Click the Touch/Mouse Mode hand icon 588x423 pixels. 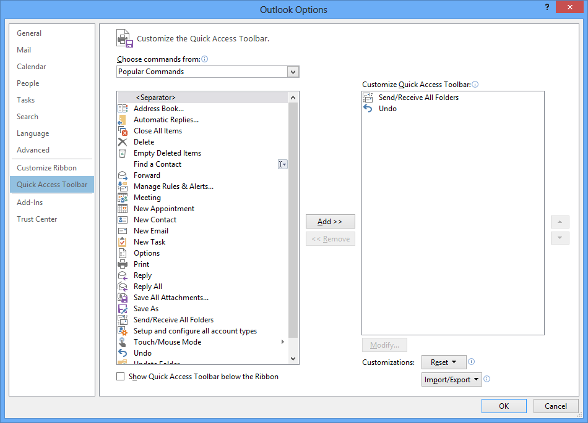coord(123,342)
